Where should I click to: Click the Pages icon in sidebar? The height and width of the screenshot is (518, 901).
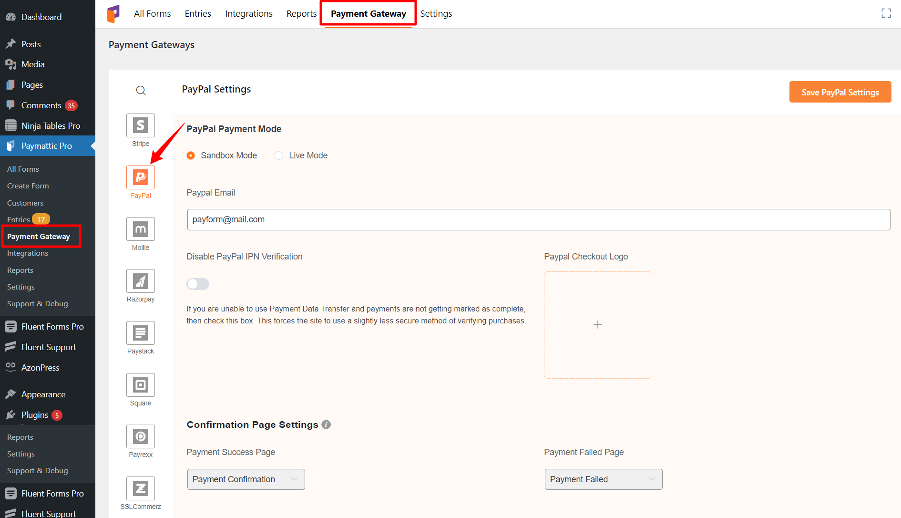[10, 85]
